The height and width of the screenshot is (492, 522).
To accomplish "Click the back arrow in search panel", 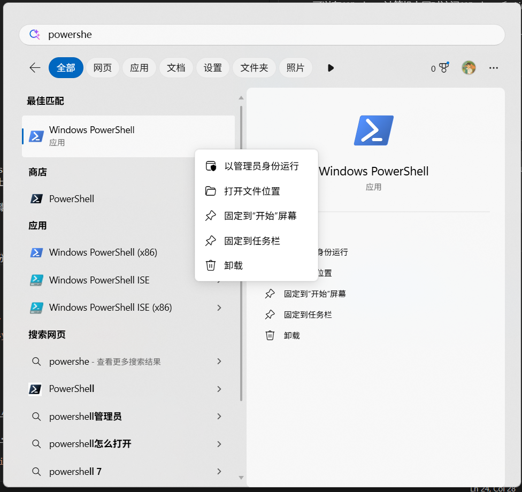I will point(35,68).
